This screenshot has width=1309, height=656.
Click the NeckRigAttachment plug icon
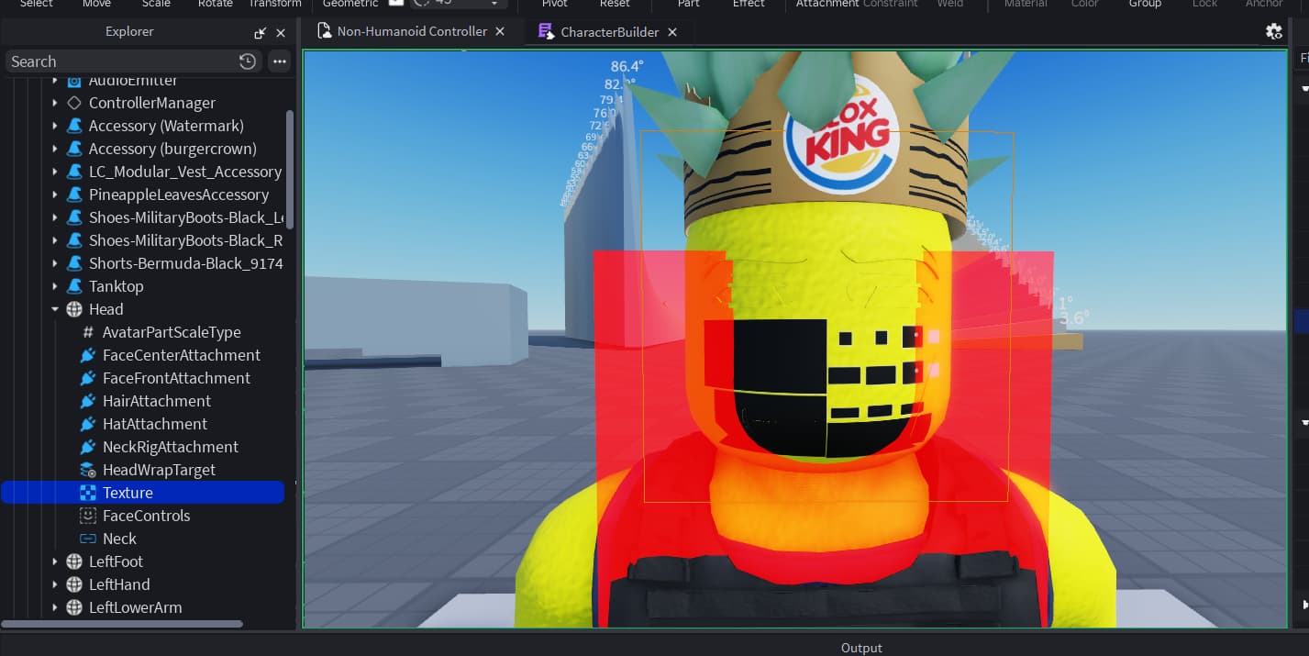(88, 447)
